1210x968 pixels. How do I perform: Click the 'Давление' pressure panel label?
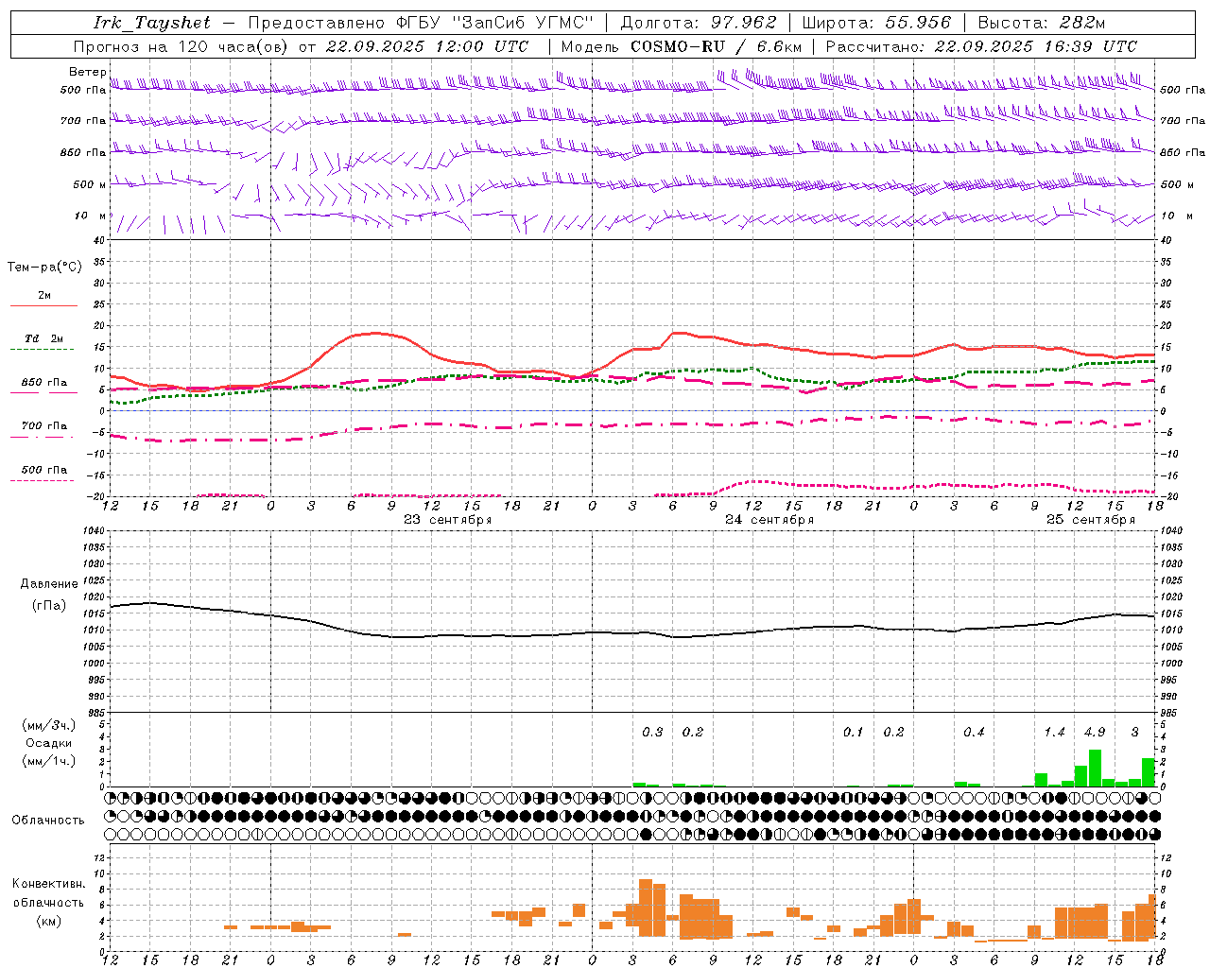click(49, 584)
